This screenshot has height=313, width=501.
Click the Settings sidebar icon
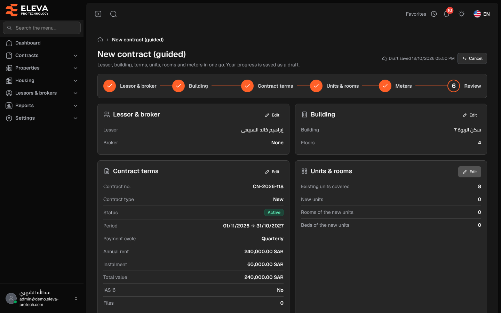9,118
